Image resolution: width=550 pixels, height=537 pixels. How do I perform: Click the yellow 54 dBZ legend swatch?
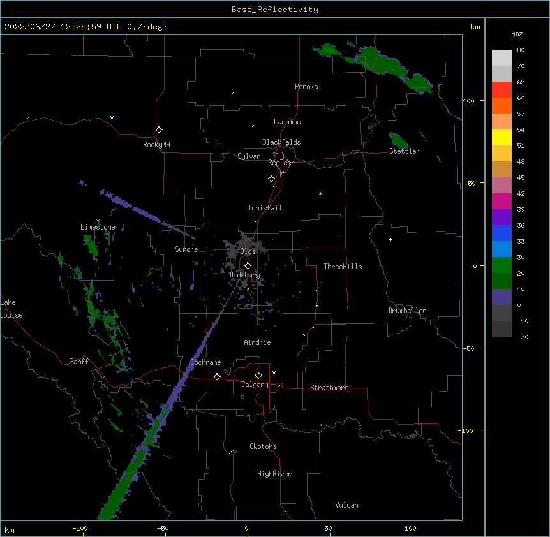pyautogui.click(x=502, y=137)
